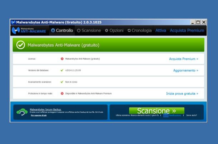Screen dimensions: 218x144
Task: Click the Pianificazione calendar icon
Action: point(166,116)
